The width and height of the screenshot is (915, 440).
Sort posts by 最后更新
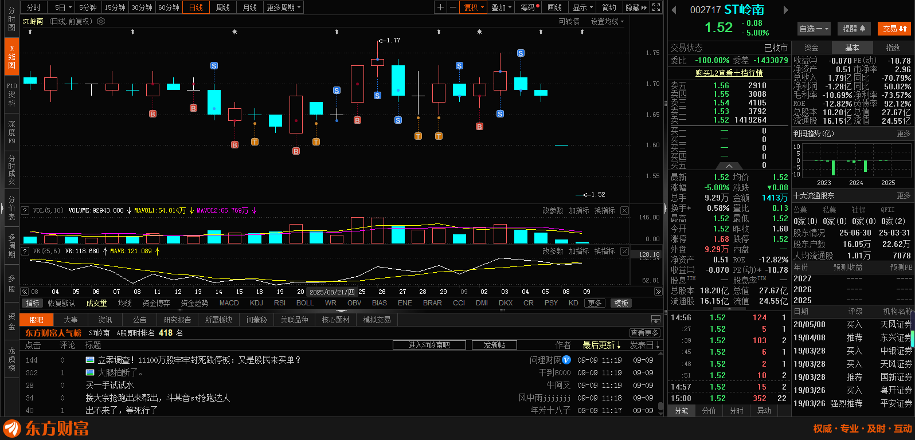click(x=601, y=345)
